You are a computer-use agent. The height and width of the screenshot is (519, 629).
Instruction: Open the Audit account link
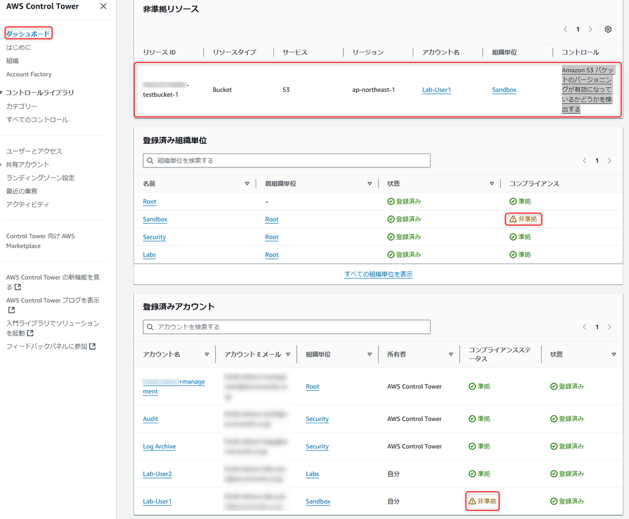150,419
